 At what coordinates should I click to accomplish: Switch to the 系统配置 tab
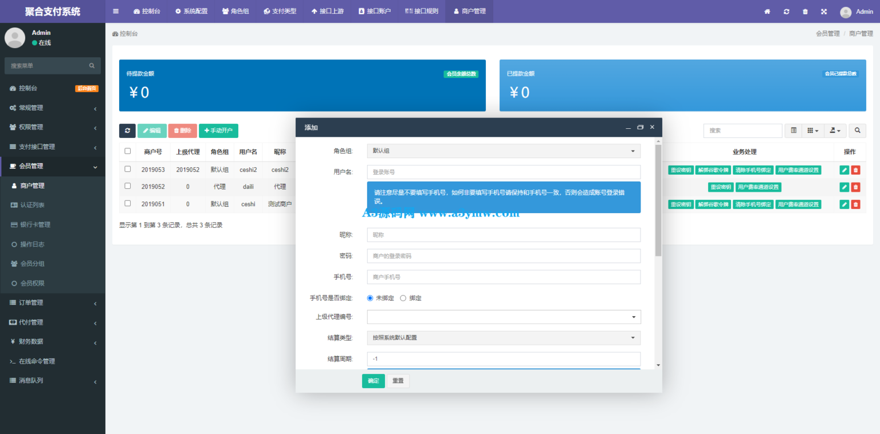pyautogui.click(x=191, y=11)
